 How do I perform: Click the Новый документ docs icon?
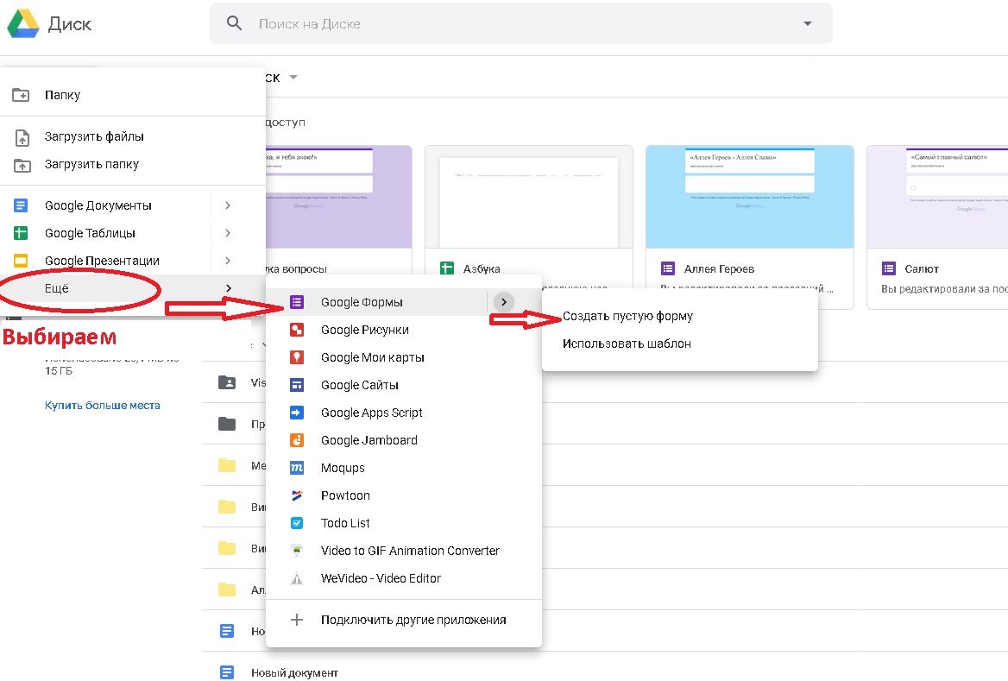227,672
